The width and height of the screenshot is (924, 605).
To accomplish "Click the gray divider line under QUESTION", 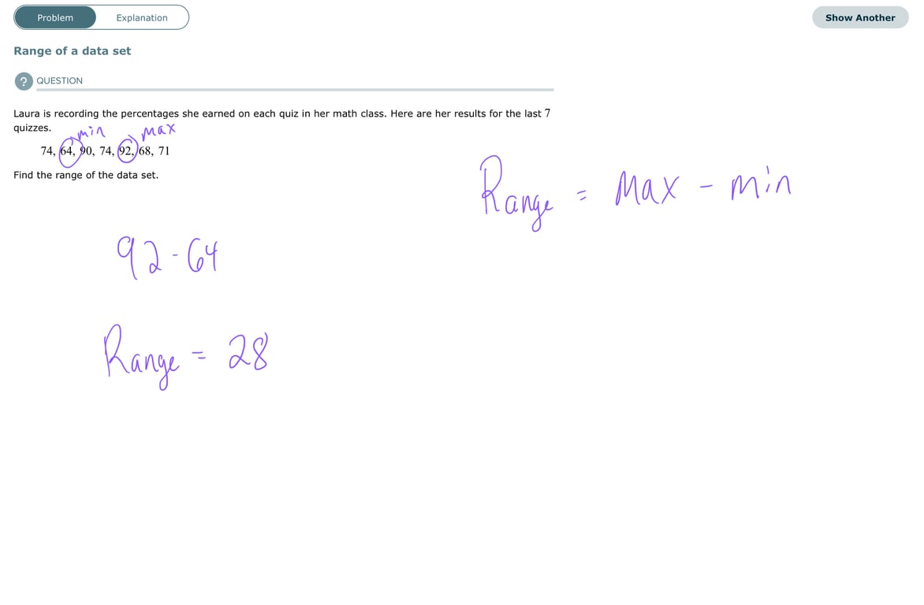I will [295, 90].
